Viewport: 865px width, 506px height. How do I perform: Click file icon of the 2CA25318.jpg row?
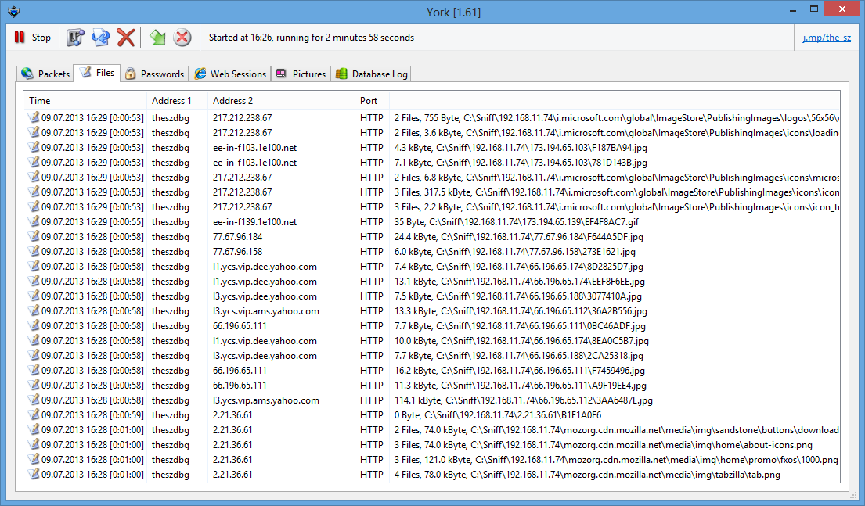(x=34, y=356)
